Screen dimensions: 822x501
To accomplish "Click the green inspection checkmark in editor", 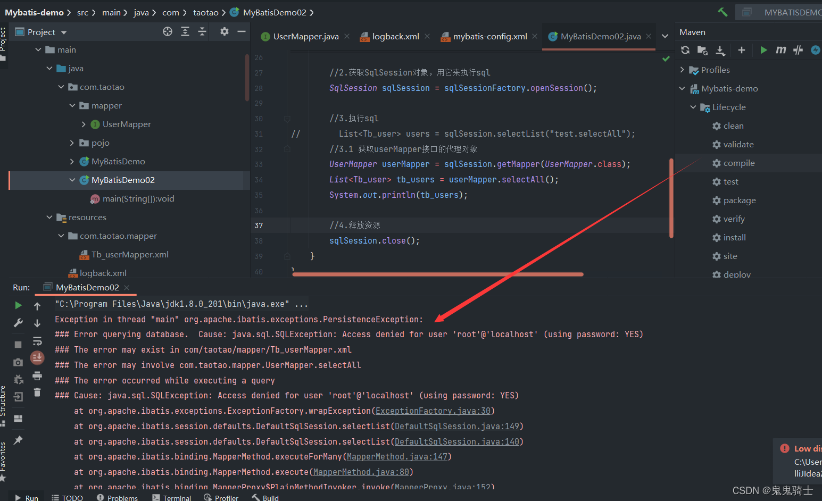I will (666, 59).
